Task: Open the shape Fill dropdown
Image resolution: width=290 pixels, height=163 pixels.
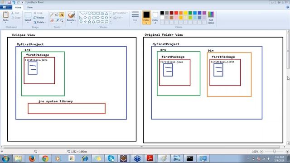Action: (x=118, y=18)
